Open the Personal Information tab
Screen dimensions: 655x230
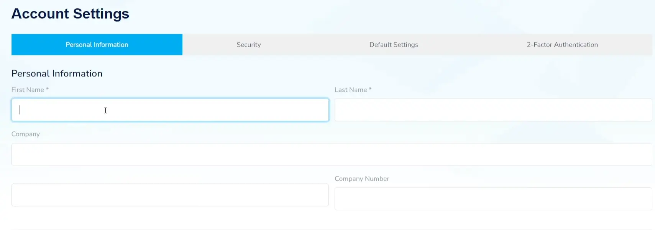(x=97, y=45)
